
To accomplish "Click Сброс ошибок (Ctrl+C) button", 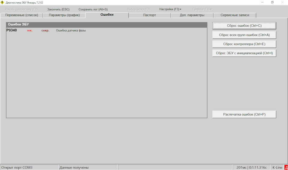I will (x=244, y=26).
